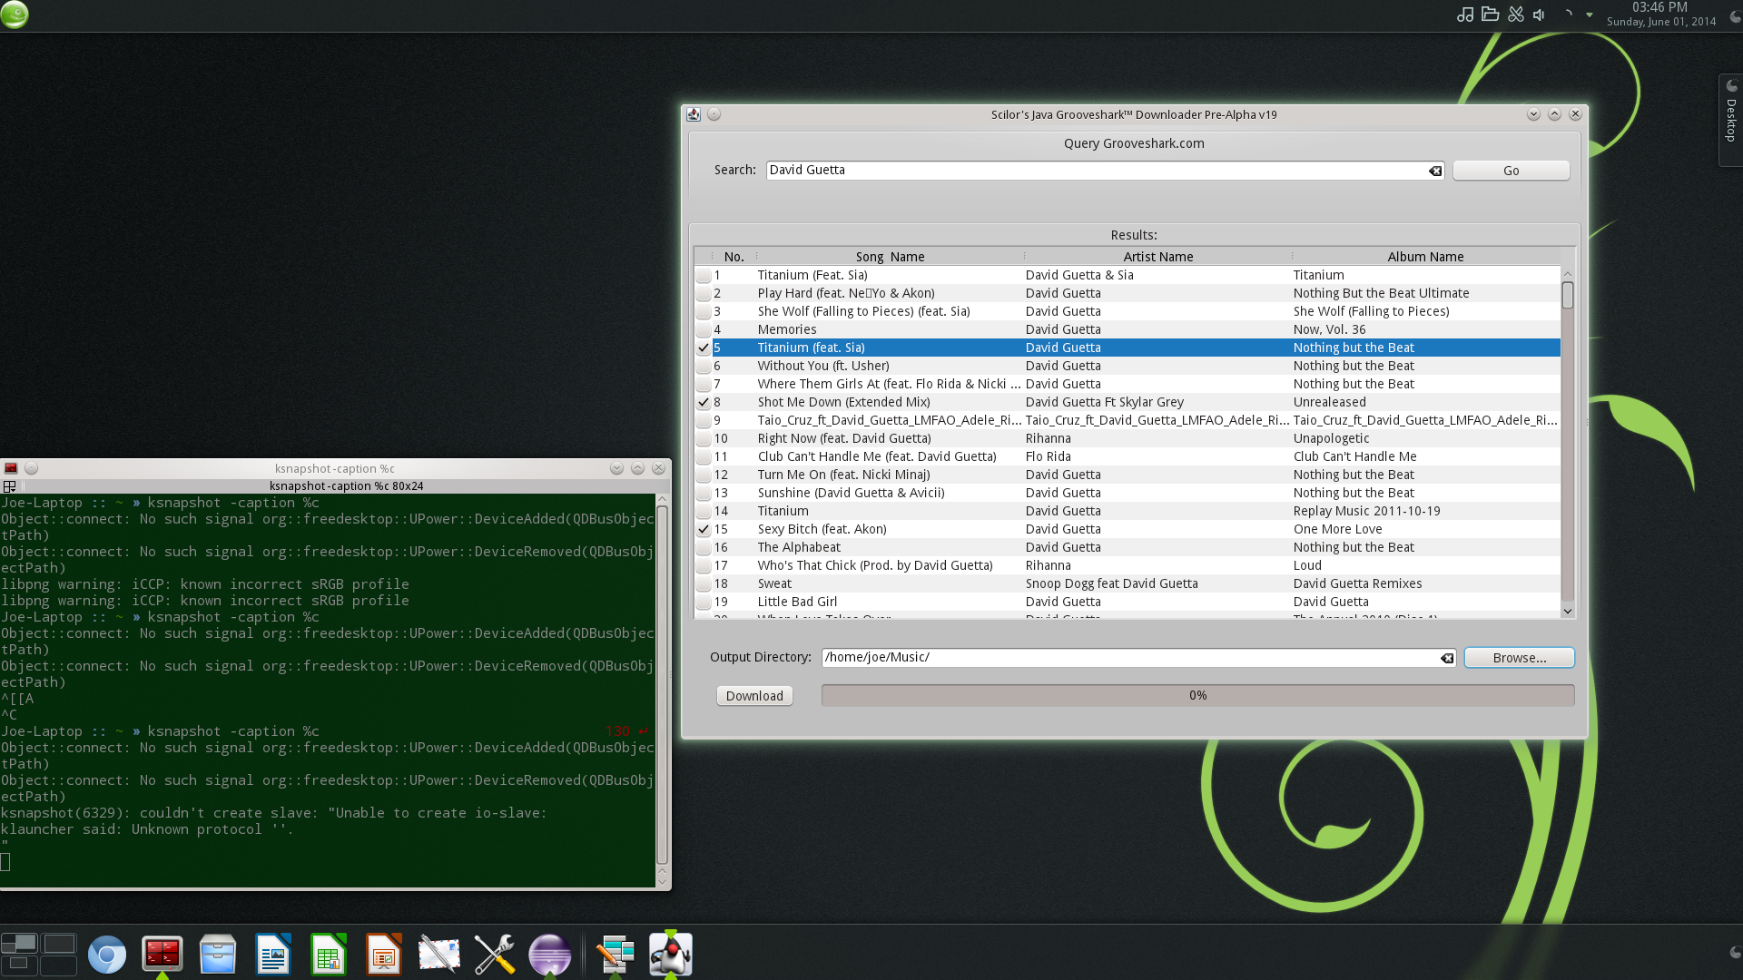Launch LibreOffice Impress from the taskbar

383,955
